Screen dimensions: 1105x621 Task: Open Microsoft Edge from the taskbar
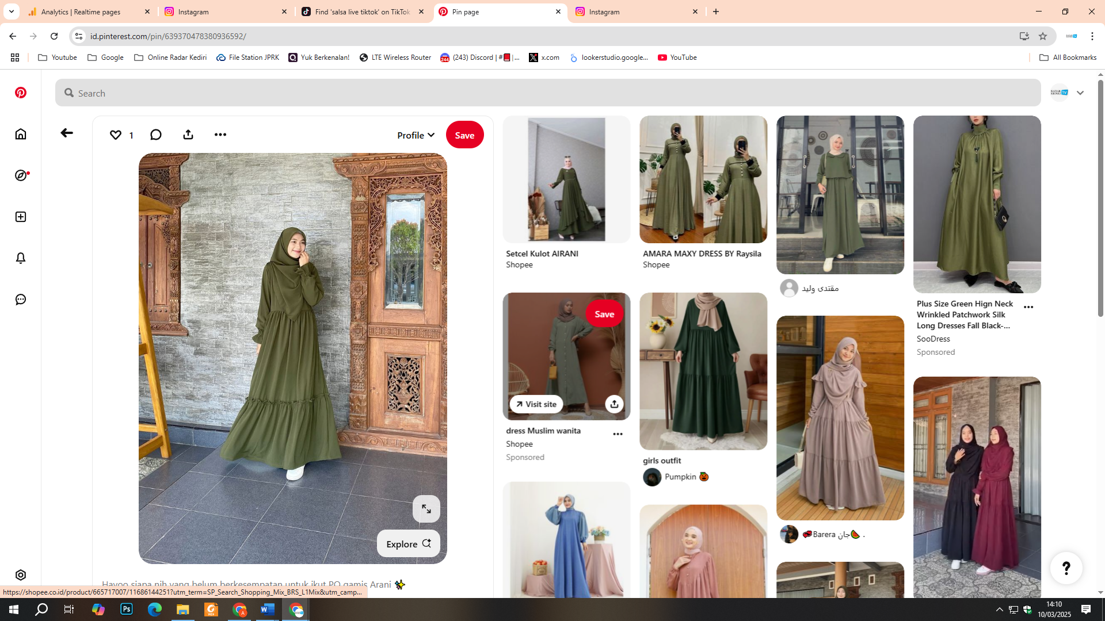click(155, 609)
